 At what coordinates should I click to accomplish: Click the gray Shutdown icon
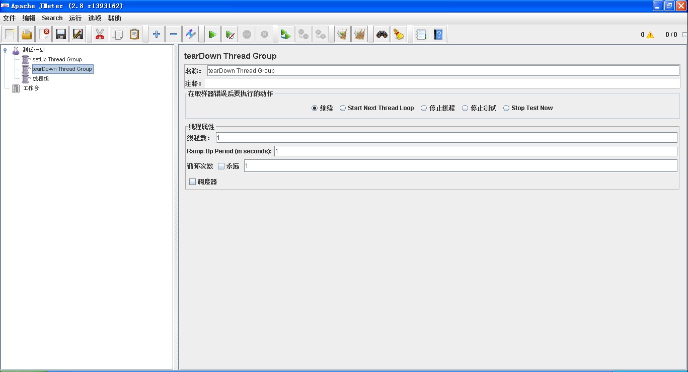click(264, 34)
